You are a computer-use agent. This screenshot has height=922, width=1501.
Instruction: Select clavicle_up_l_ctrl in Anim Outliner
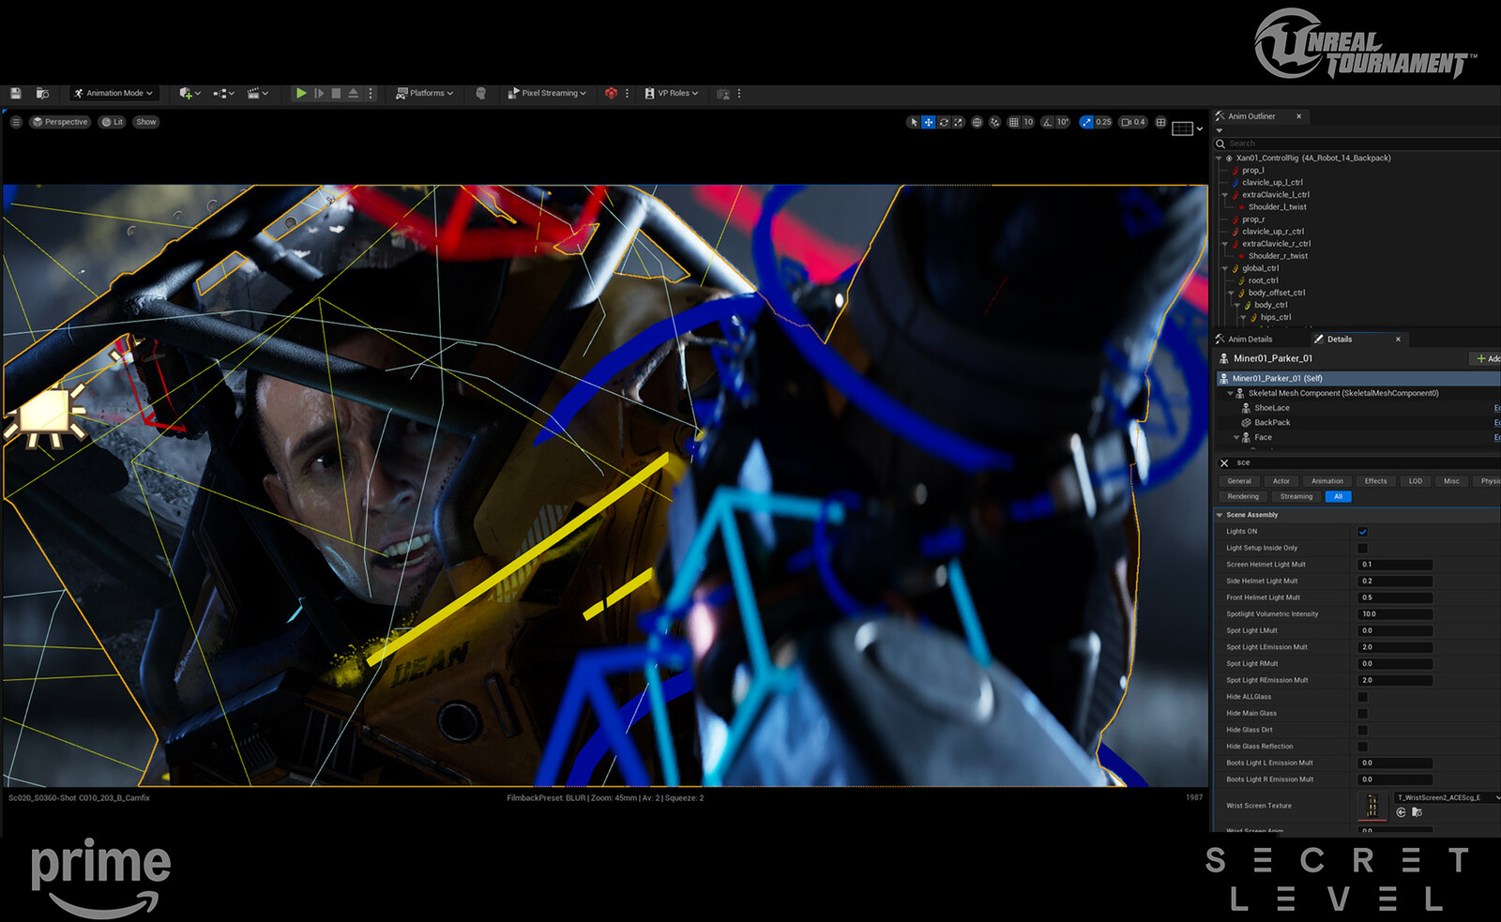pos(1272,183)
